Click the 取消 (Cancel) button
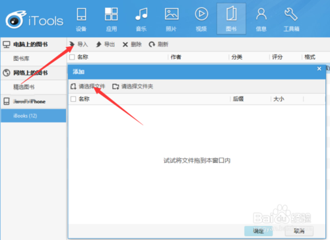The width and height of the screenshot is (330, 240). 299,231
